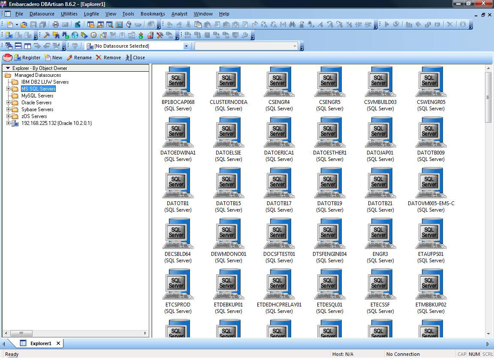The width and height of the screenshot is (494, 358).
Task: Click the scissors Cut icon
Action: coord(188,24)
